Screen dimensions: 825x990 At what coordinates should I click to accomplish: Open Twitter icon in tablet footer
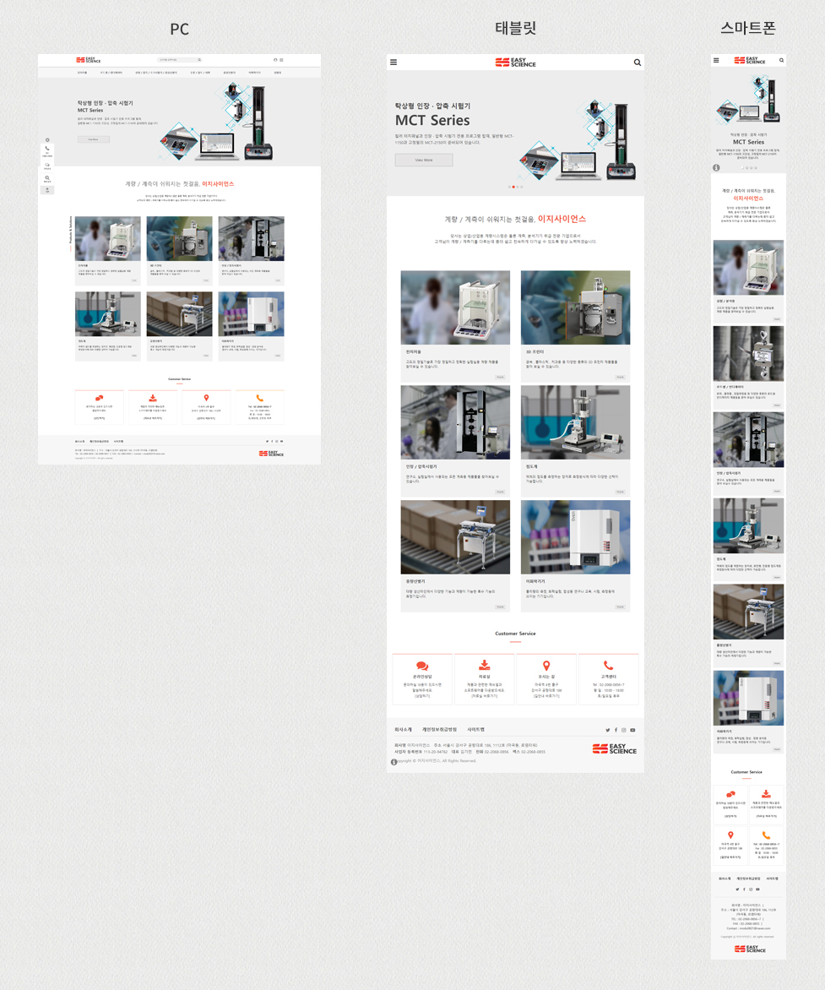(607, 730)
